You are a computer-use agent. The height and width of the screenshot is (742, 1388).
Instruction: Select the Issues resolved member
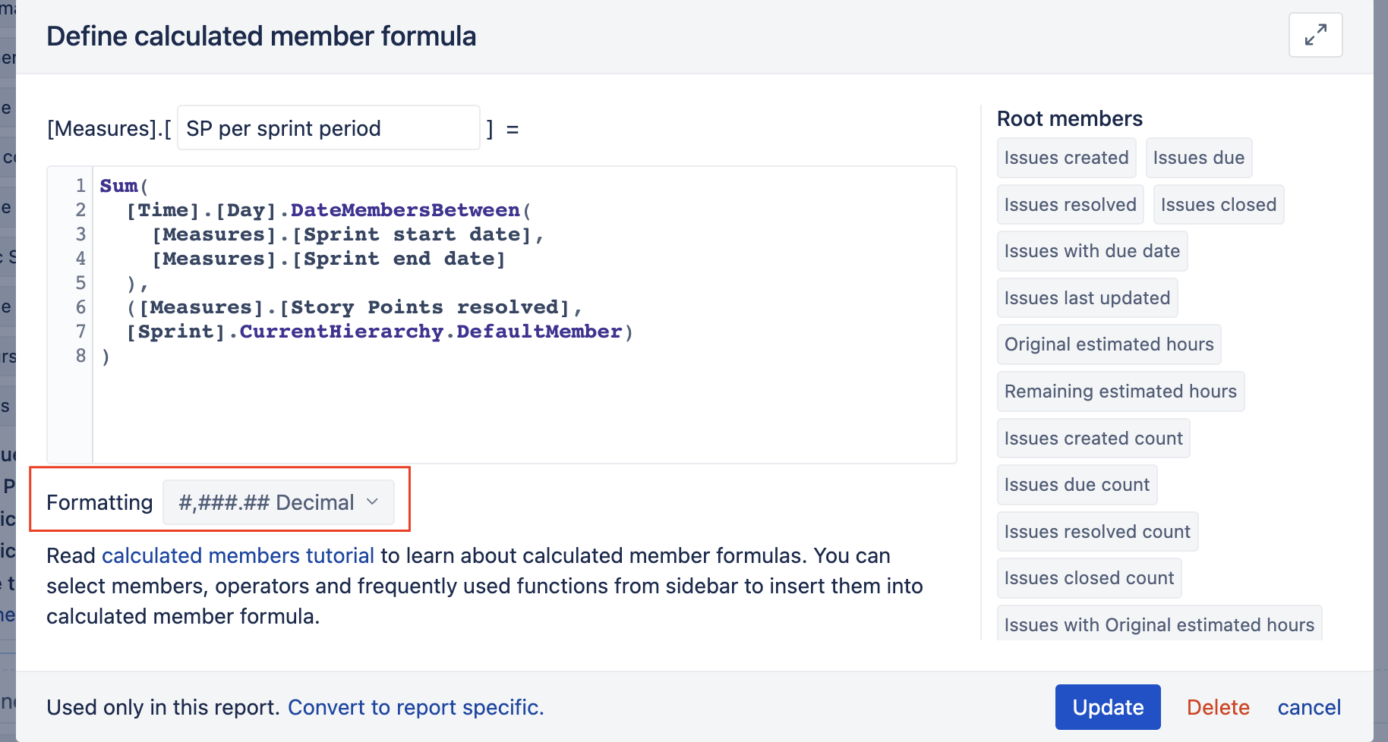pos(1070,205)
